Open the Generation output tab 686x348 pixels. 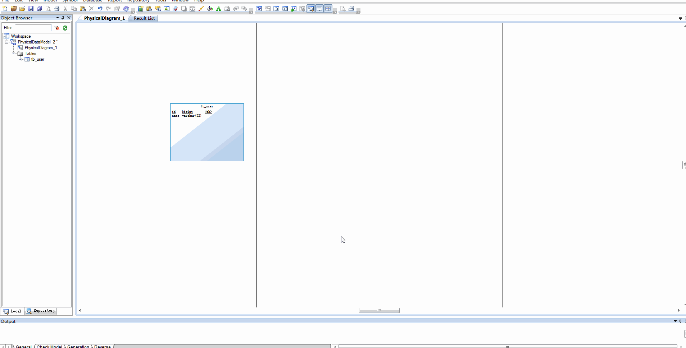click(78, 346)
